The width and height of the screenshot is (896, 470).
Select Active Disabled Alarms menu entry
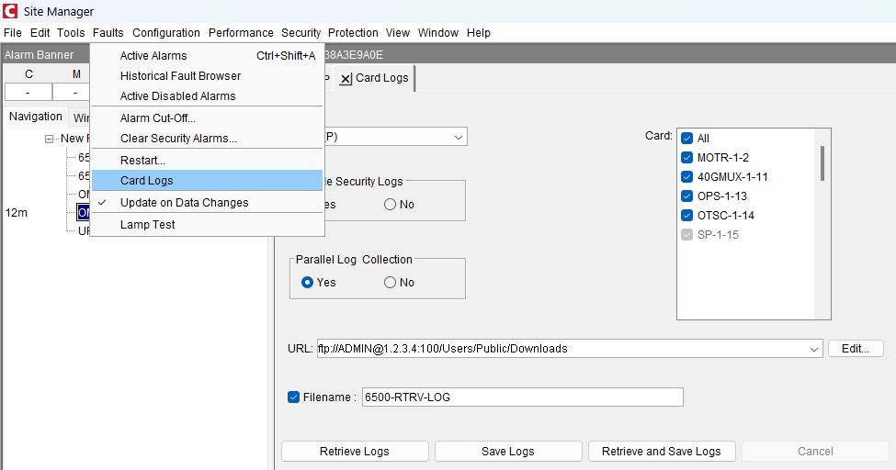point(208,96)
